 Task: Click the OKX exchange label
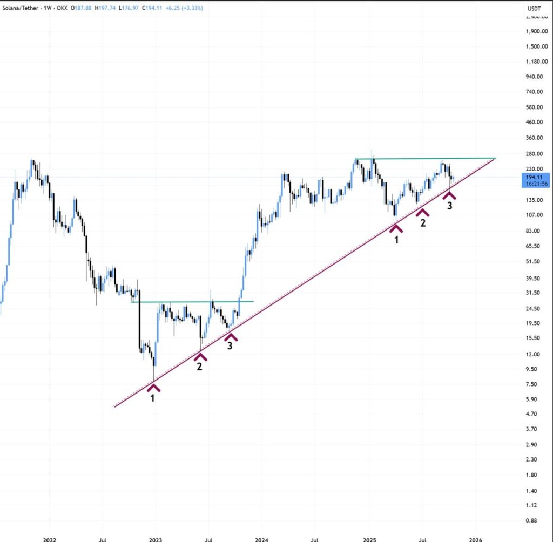tap(63, 8)
